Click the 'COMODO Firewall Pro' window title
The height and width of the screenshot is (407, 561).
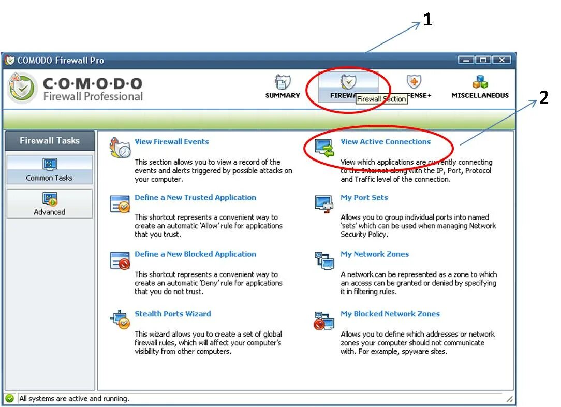point(61,61)
